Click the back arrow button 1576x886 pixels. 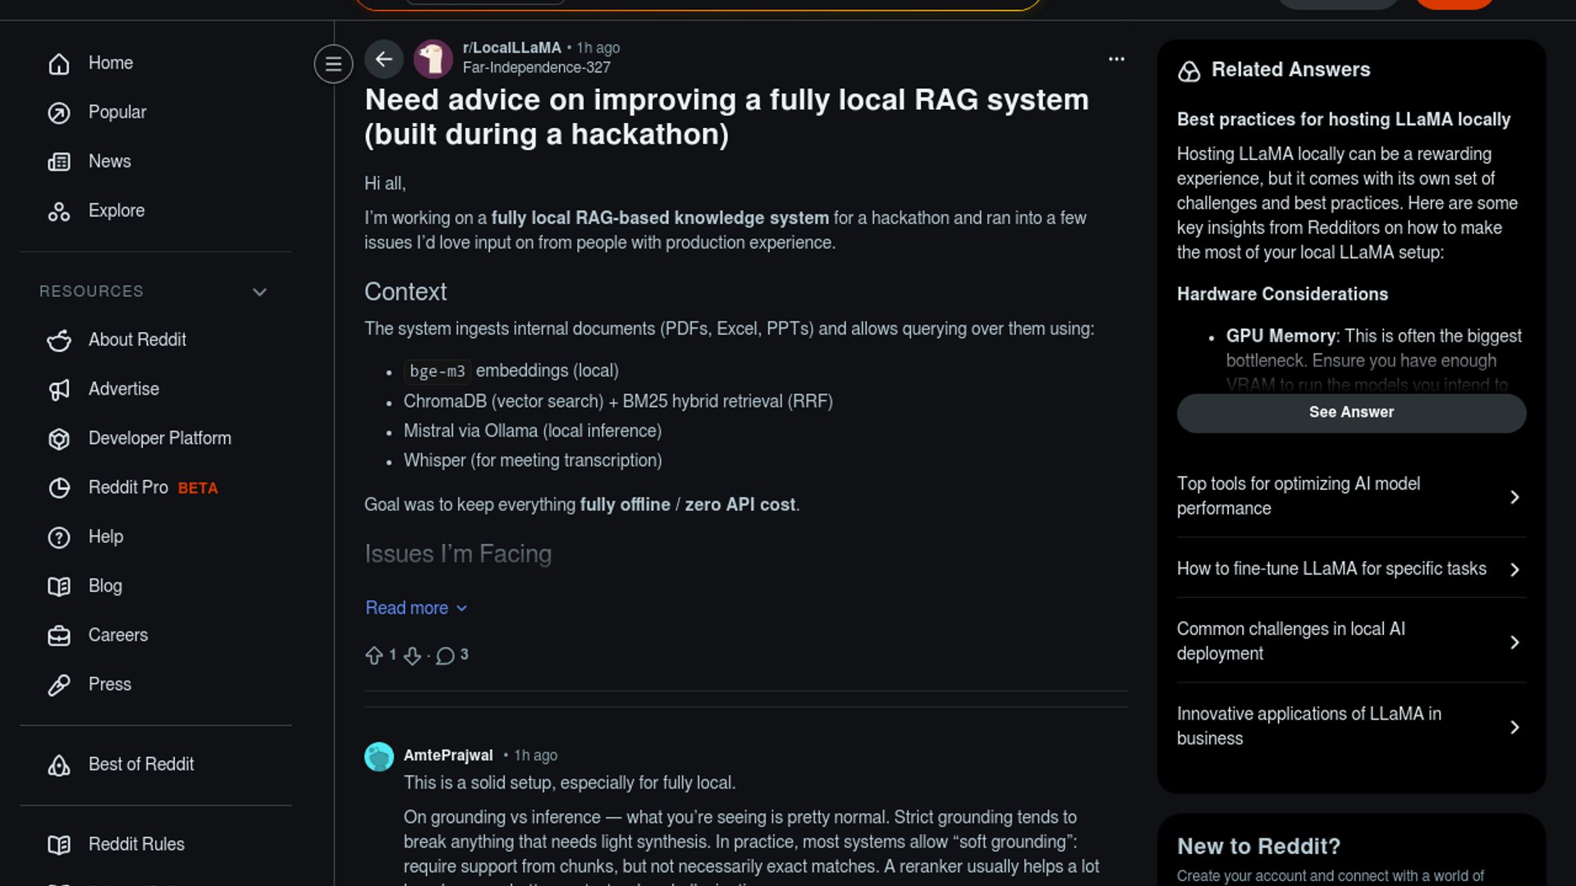click(383, 59)
